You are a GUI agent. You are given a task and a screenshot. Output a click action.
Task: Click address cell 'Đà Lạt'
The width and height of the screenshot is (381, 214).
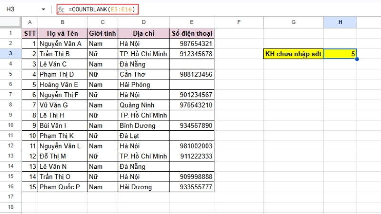point(144,136)
